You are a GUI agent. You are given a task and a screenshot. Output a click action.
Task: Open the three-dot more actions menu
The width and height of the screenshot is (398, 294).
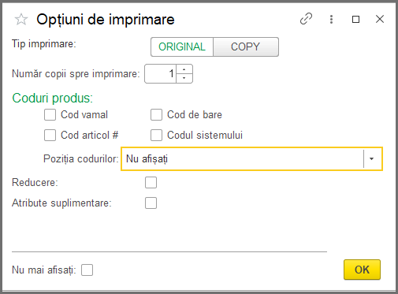click(331, 19)
